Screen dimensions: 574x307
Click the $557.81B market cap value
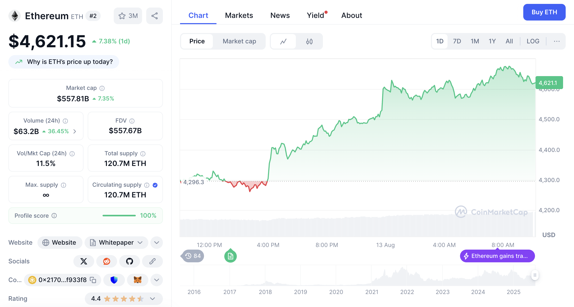click(x=73, y=99)
